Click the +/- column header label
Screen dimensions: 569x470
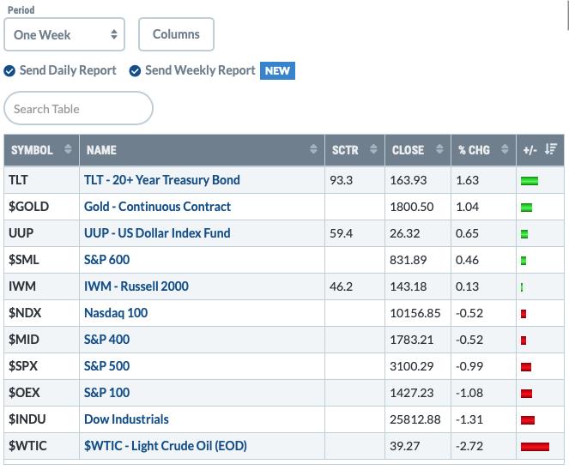pyautogui.click(x=530, y=150)
